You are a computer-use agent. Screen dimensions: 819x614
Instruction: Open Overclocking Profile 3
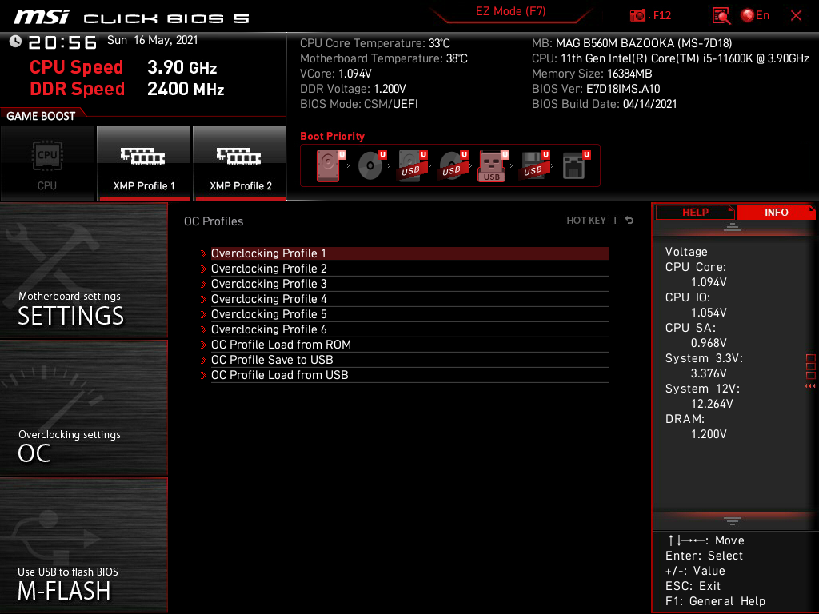coord(409,284)
